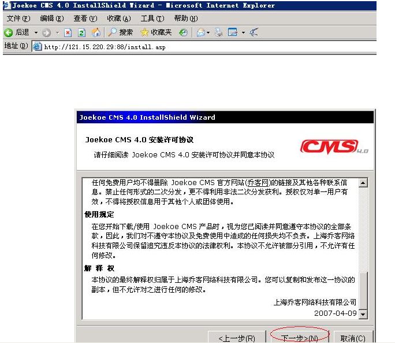
Task: Click the 解 释 权 heading text
Action: point(99,268)
